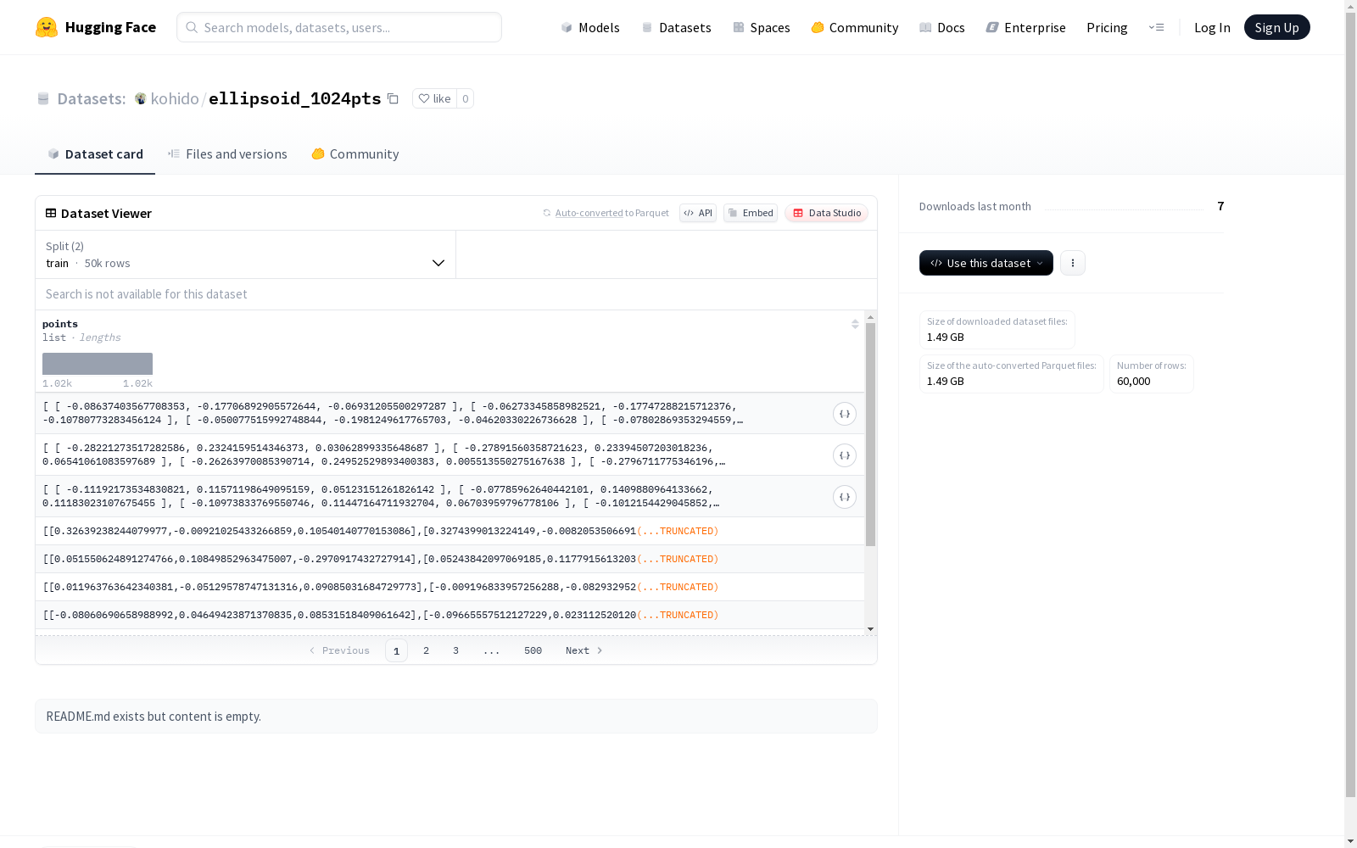1357x848 pixels.
Task: Switch to the dataset Community tab
Action: click(355, 153)
